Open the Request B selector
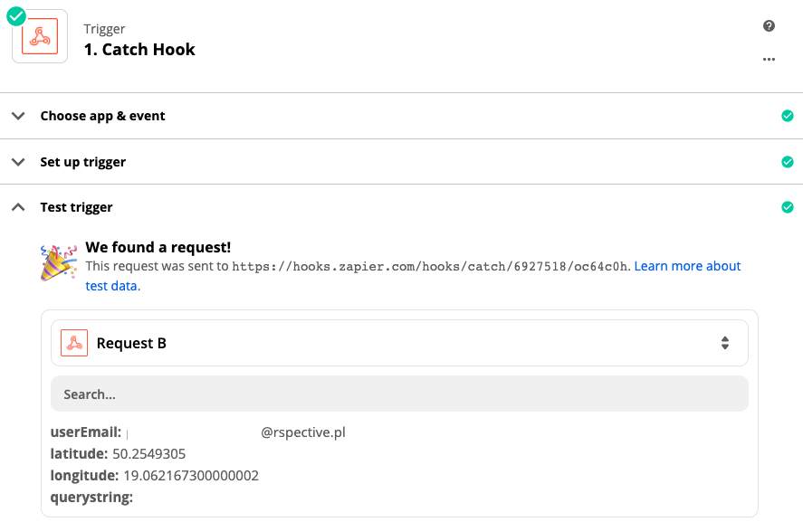This screenshot has width=803, height=522. click(398, 342)
